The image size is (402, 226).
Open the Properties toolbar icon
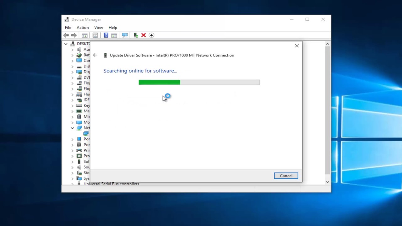pyautogui.click(x=95, y=35)
